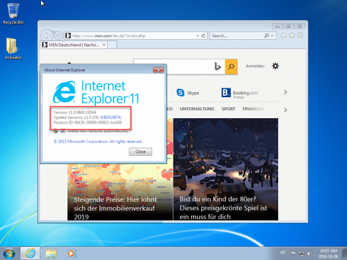Click the Close button in About dialog

click(140, 151)
